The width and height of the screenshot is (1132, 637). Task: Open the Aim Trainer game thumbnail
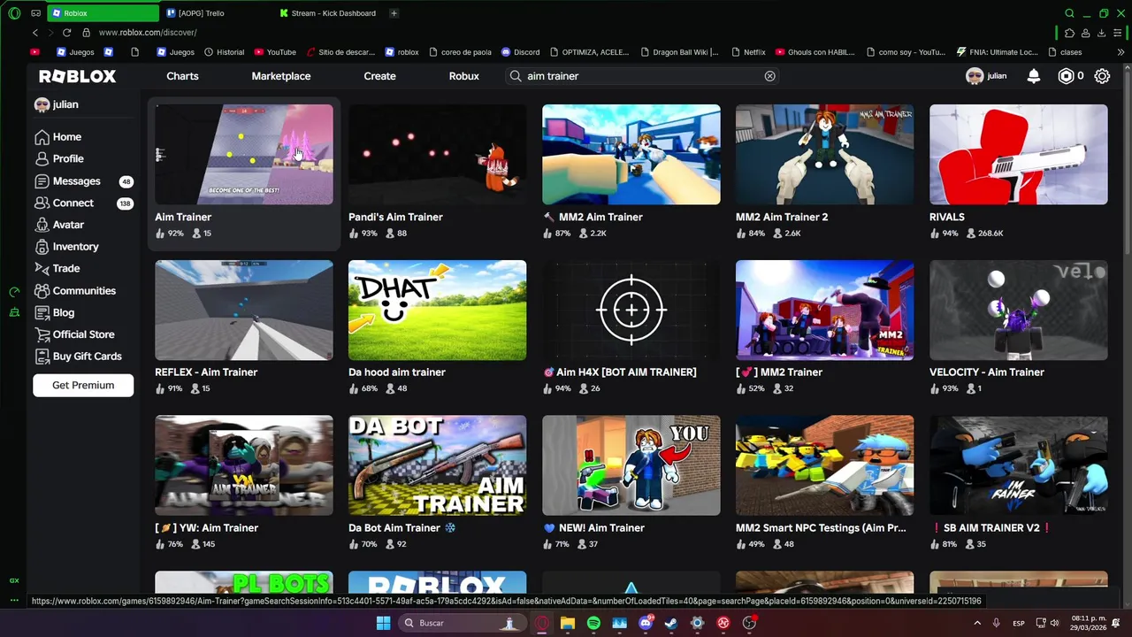[244, 155]
